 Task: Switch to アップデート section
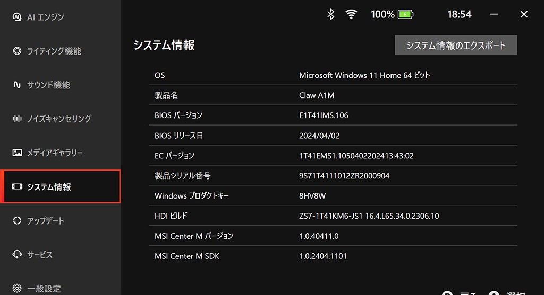coord(61,220)
